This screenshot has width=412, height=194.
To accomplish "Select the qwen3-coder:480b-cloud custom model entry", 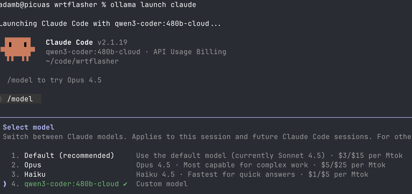I will coord(71,184).
